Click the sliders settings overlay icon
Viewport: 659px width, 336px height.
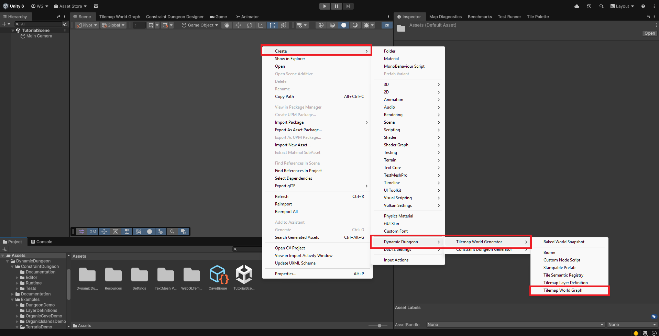click(x=127, y=232)
